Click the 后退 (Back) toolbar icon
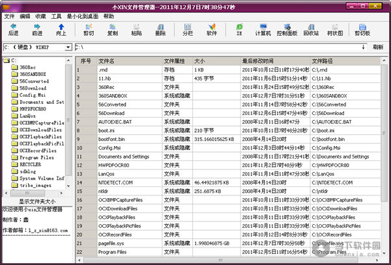 tap(13, 29)
